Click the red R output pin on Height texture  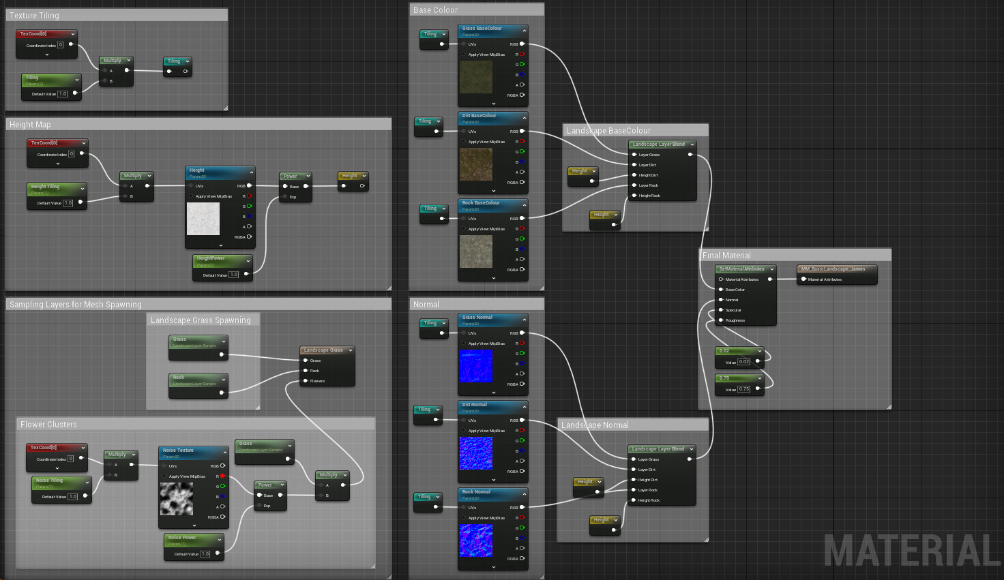point(250,196)
